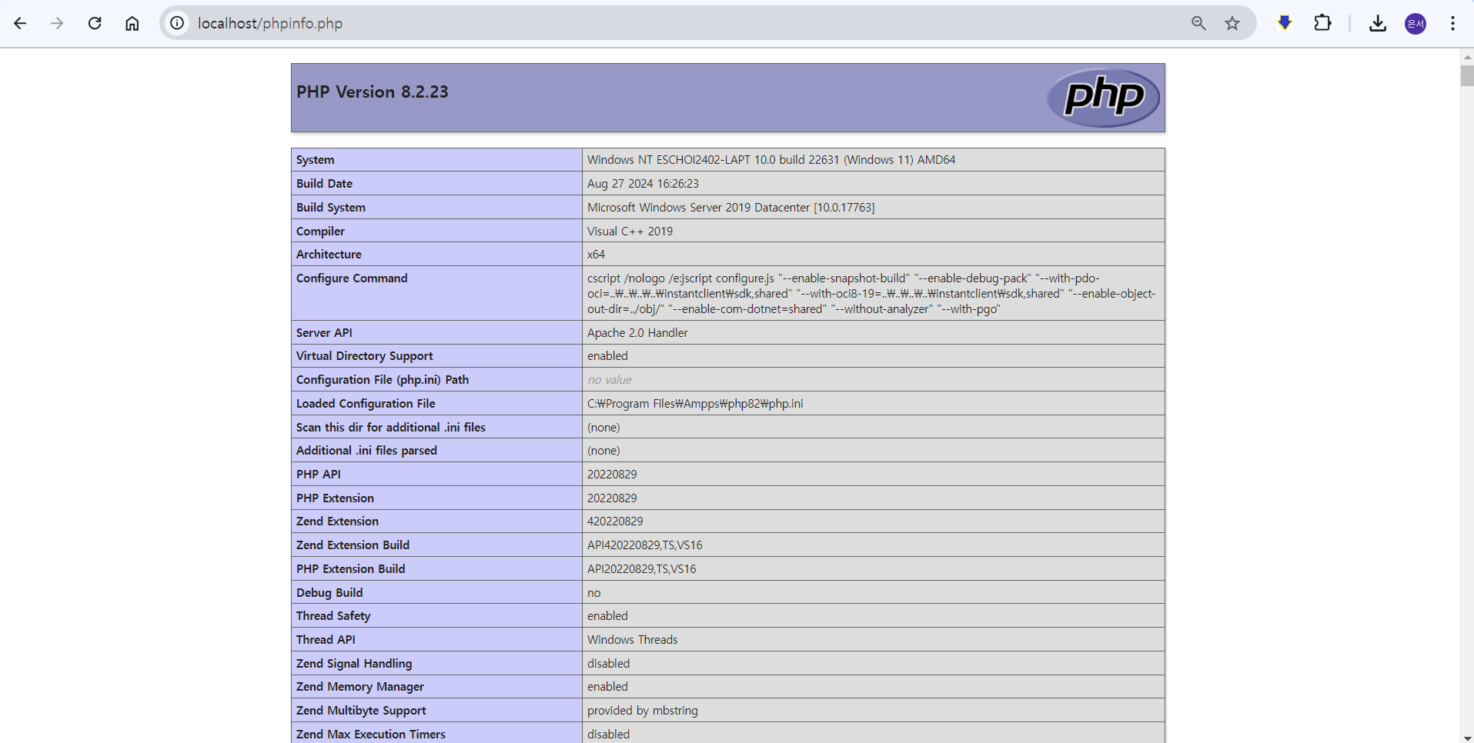Click the Zend Extension label
This screenshot has width=1474, height=743.
coord(337,521)
